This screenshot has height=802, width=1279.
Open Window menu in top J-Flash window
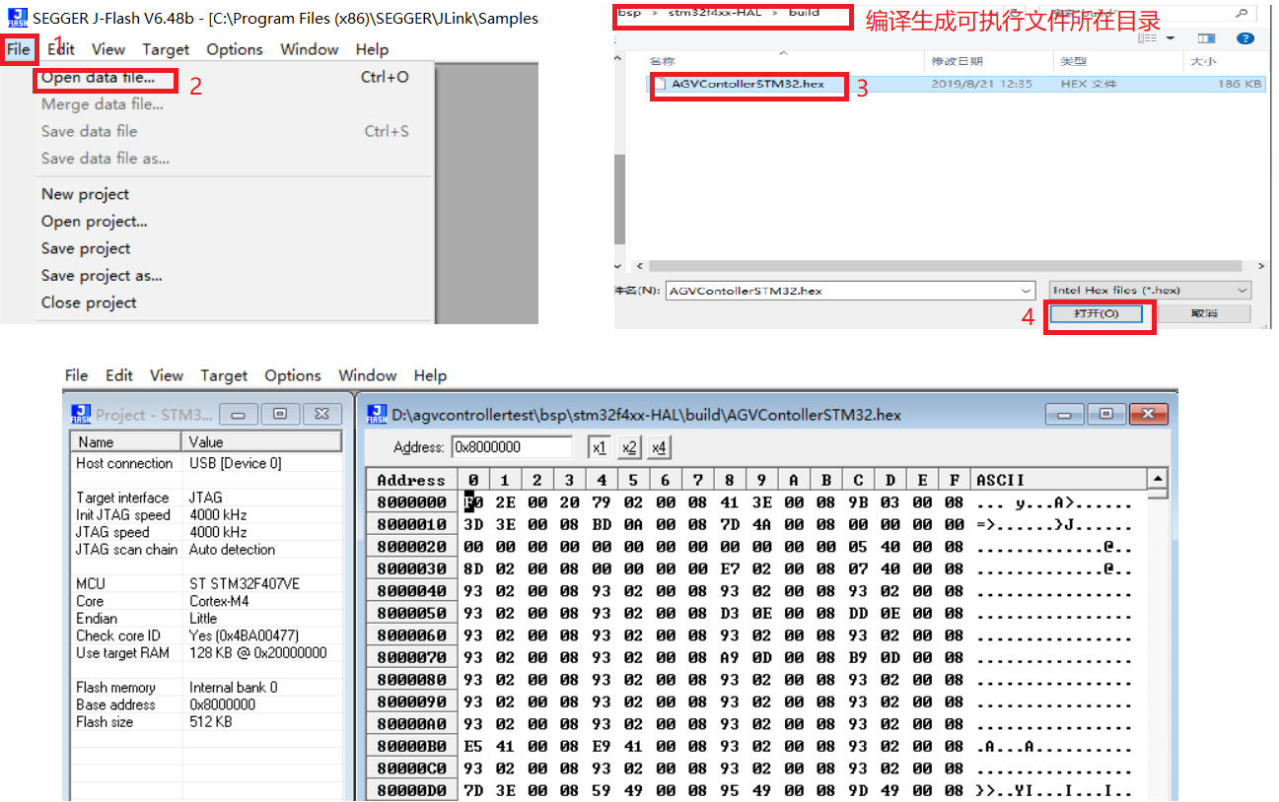pos(310,49)
